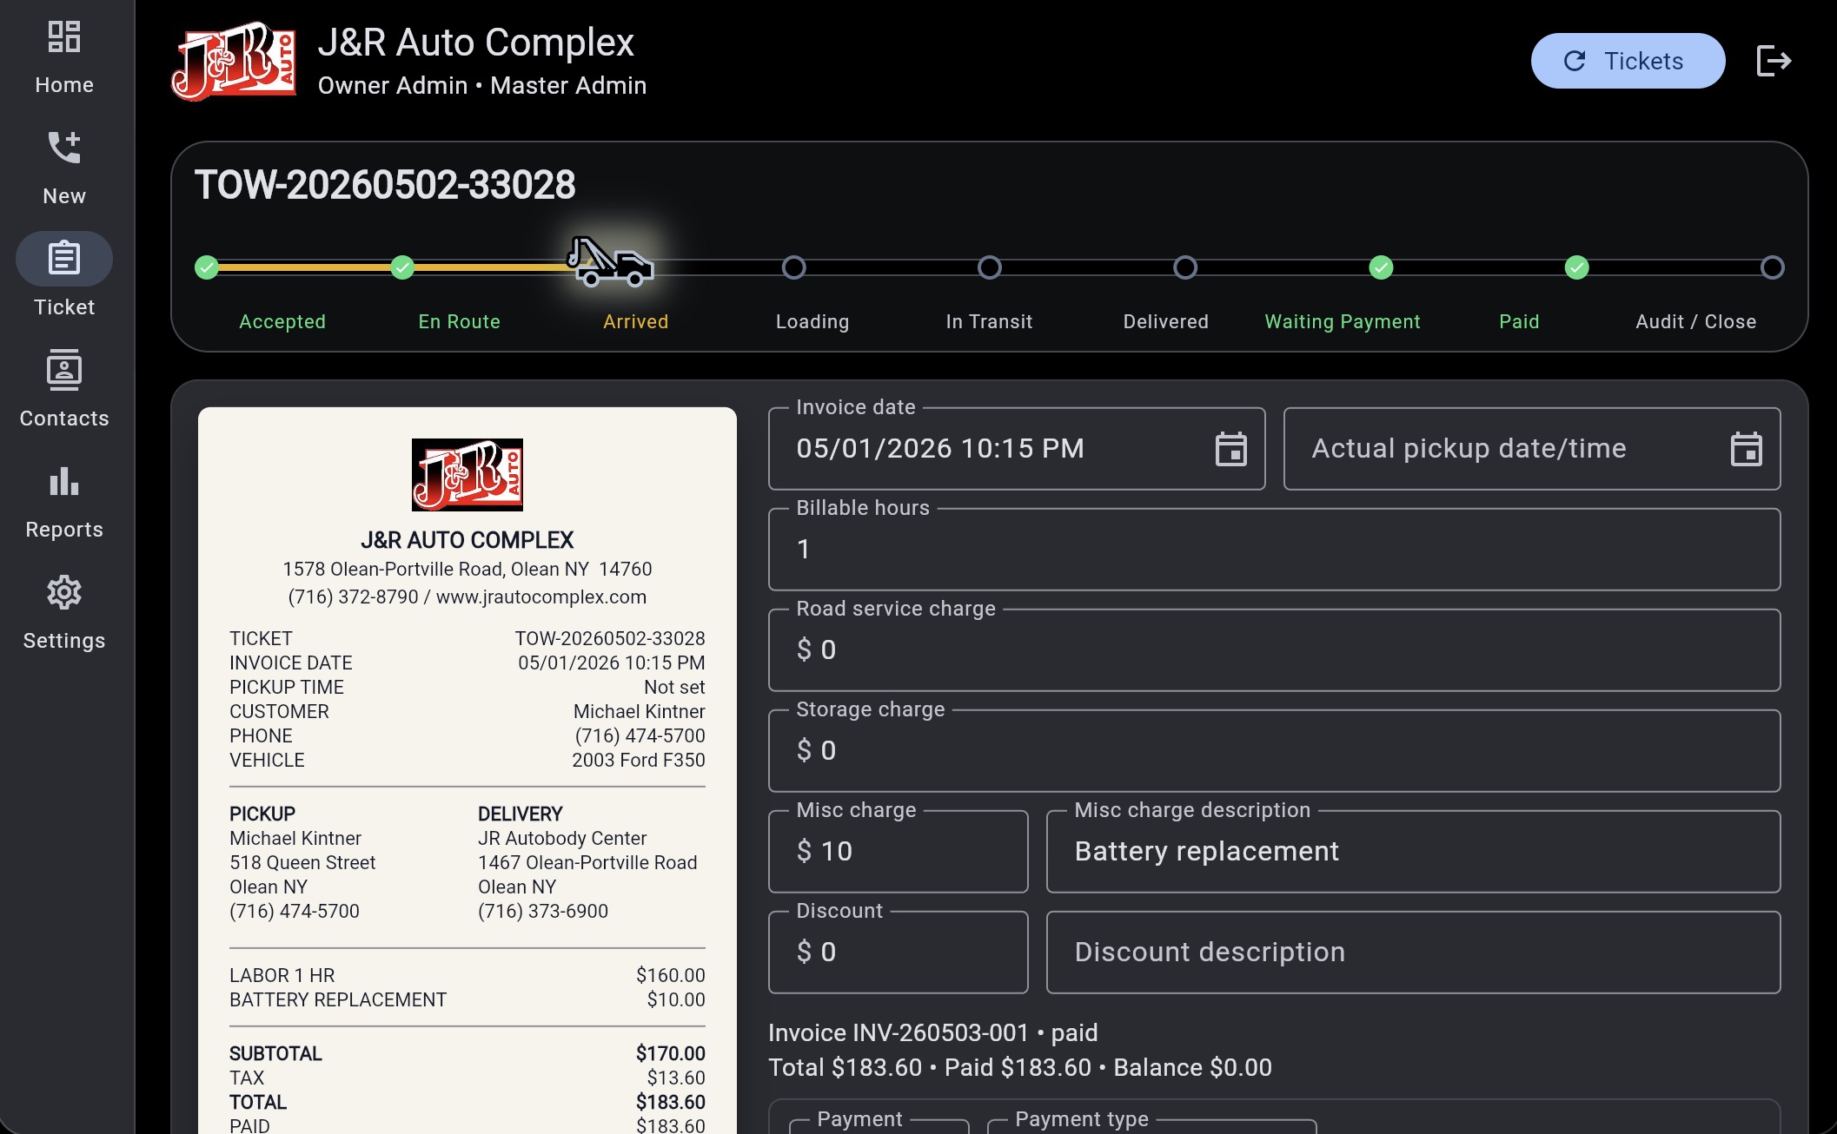The width and height of the screenshot is (1837, 1134).
Task: Select the Delivered stage circle
Action: pos(1185,267)
